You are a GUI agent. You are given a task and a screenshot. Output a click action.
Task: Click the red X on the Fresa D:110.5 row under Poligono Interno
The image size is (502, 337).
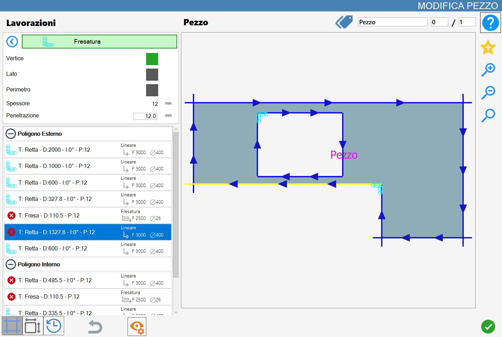tap(11, 297)
